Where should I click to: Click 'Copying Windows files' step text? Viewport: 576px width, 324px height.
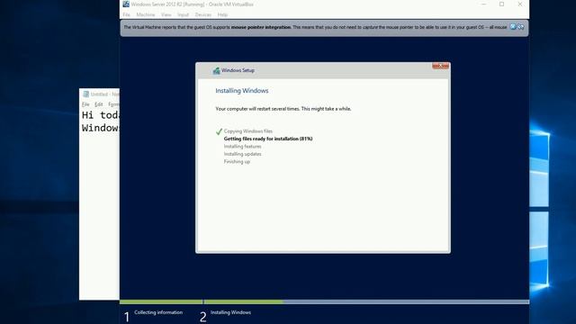[248, 131]
